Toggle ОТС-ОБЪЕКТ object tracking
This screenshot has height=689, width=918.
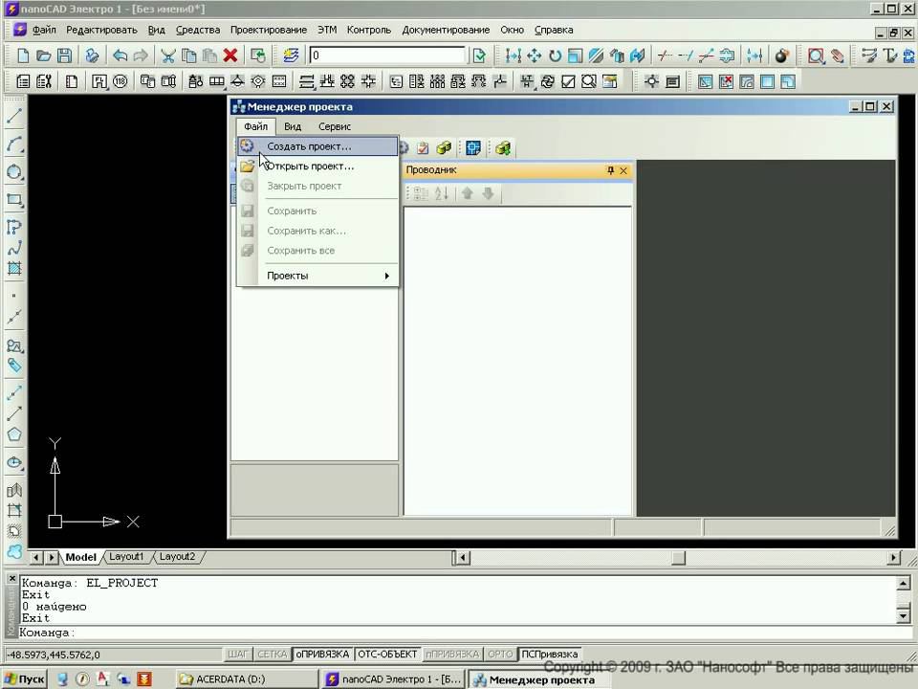387,654
